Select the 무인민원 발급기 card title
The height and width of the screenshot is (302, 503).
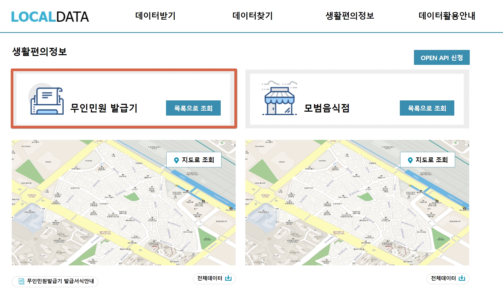104,108
